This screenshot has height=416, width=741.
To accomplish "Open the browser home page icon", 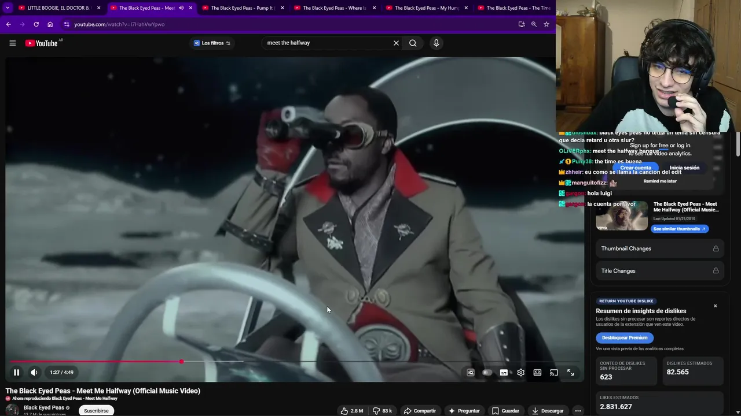I will click(50, 24).
